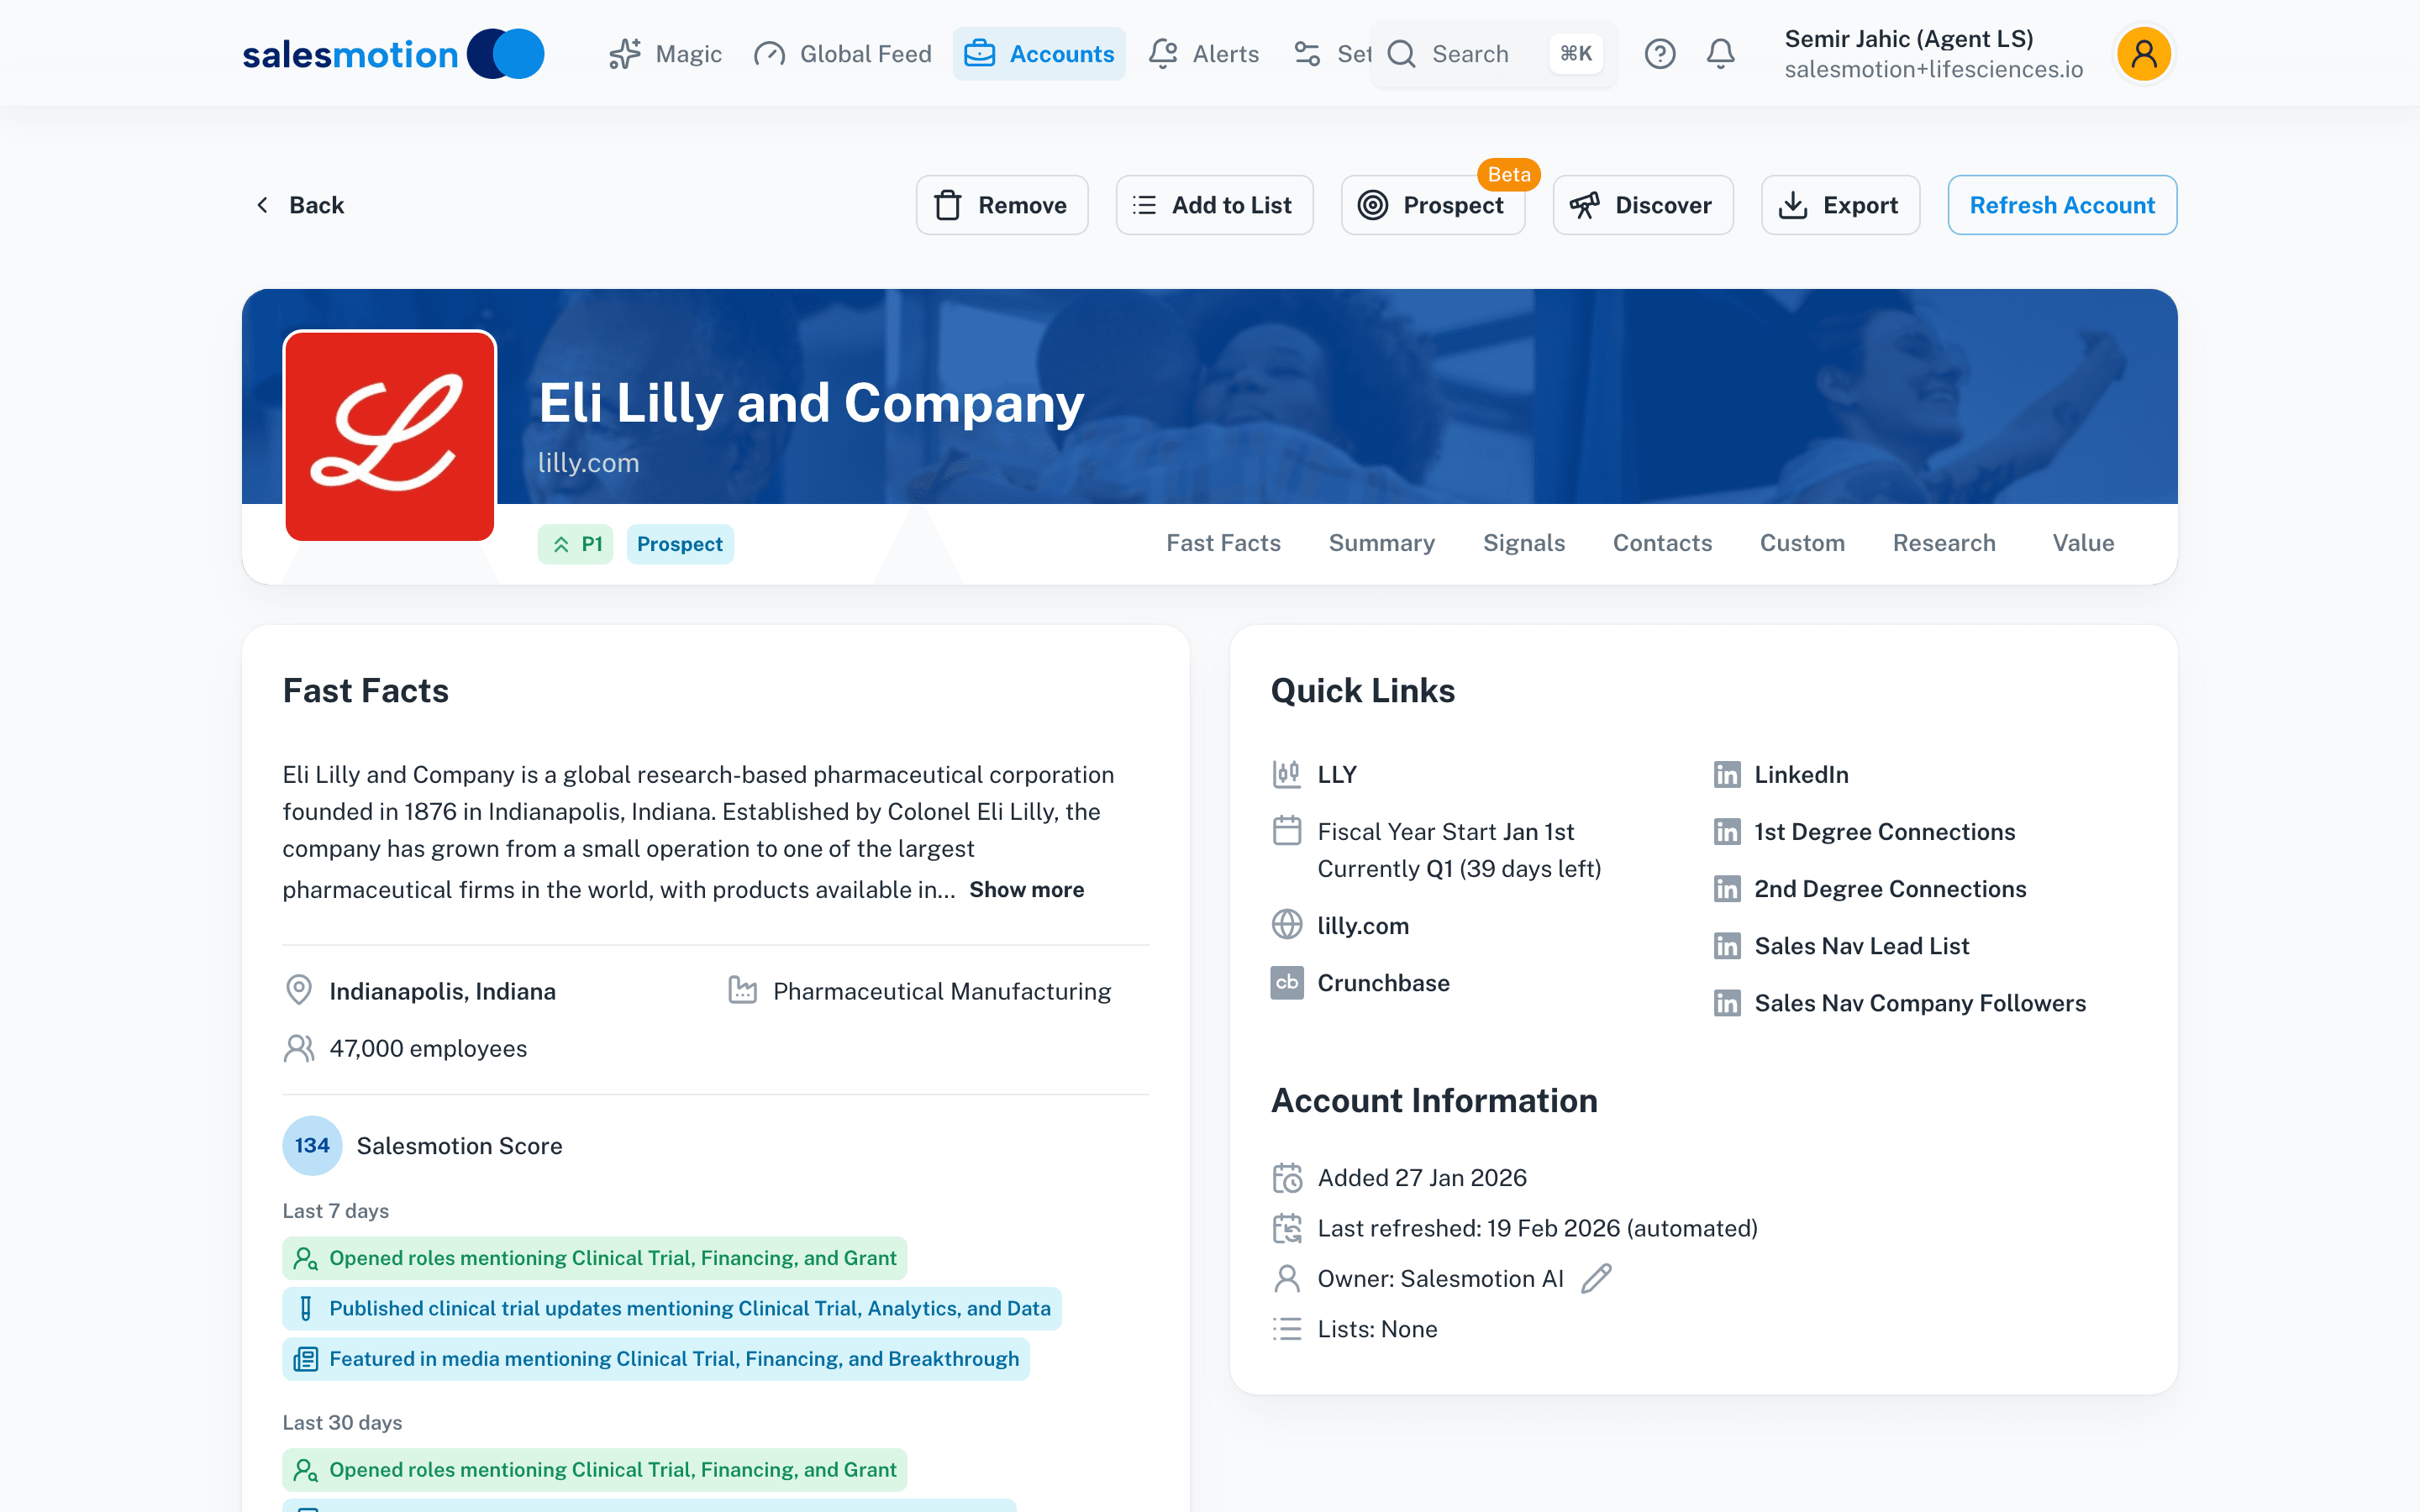Viewport: 2420px width, 1512px height.
Task: Click LinkedIn icon beside 2nd Degree Connections
Action: (x=1727, y=889)
